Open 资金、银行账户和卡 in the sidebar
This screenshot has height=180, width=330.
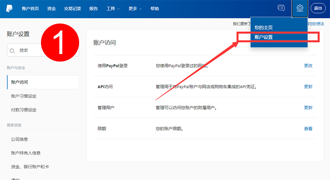point(30,166)
